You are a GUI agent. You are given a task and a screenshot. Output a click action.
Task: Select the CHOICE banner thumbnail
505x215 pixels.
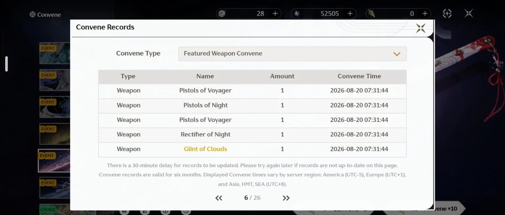[x=54, y=209]
